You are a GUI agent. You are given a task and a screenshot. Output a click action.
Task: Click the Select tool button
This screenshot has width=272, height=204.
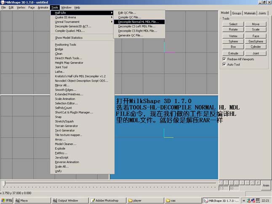point(233,24)
